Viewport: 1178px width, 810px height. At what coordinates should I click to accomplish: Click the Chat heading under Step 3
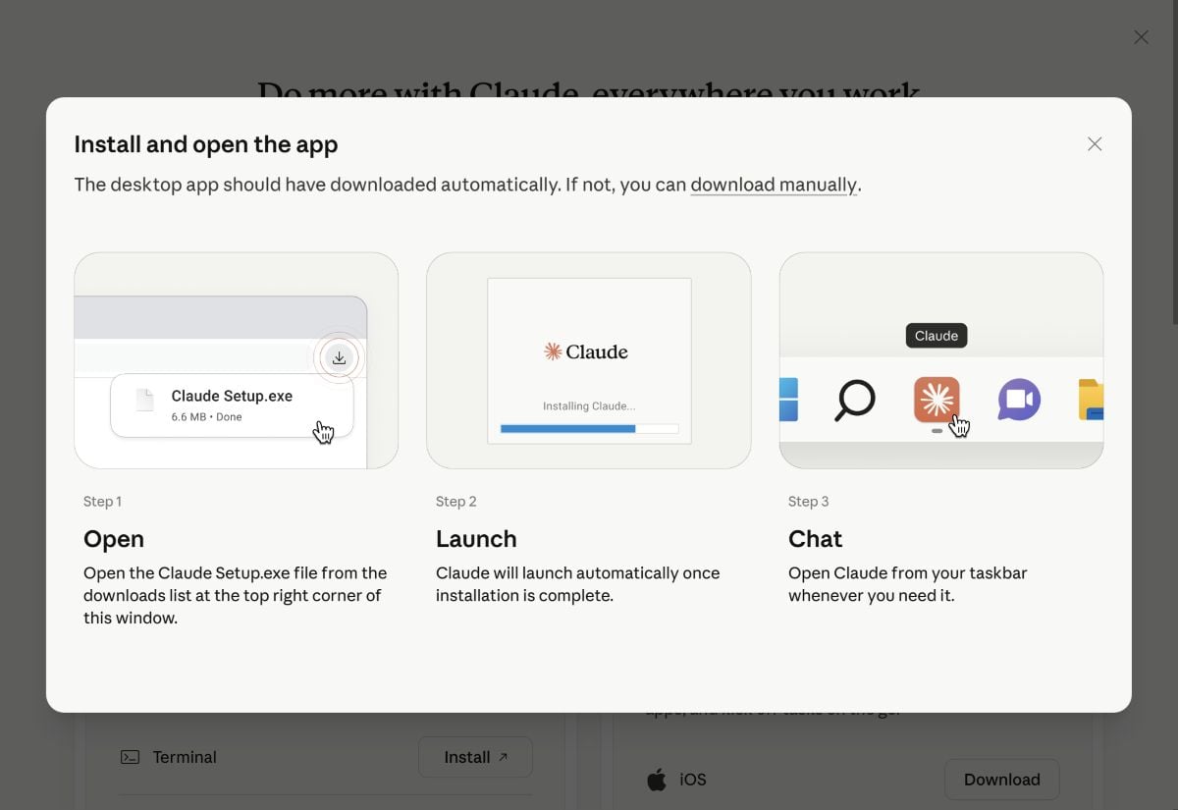click(x=816, y=539)
